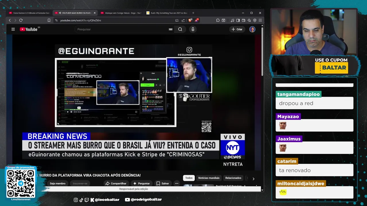The image size is (367, 206).
Task: Open a new browser tab
Action: 193,13
